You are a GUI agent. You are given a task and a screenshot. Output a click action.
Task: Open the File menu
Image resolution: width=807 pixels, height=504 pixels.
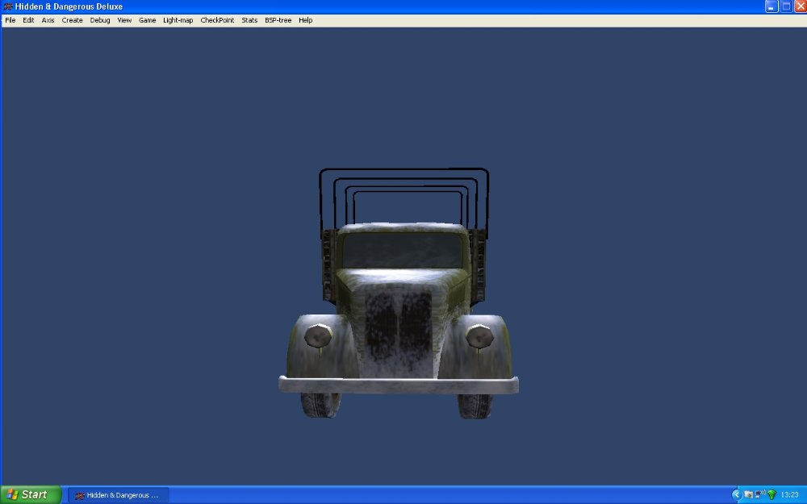10,20
